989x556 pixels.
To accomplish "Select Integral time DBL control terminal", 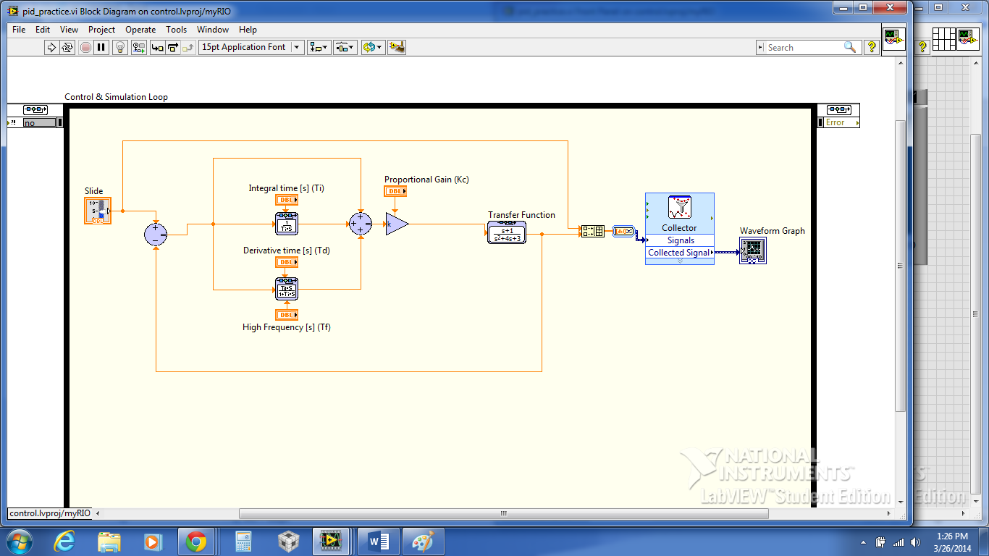I will [x=287, y=200].
